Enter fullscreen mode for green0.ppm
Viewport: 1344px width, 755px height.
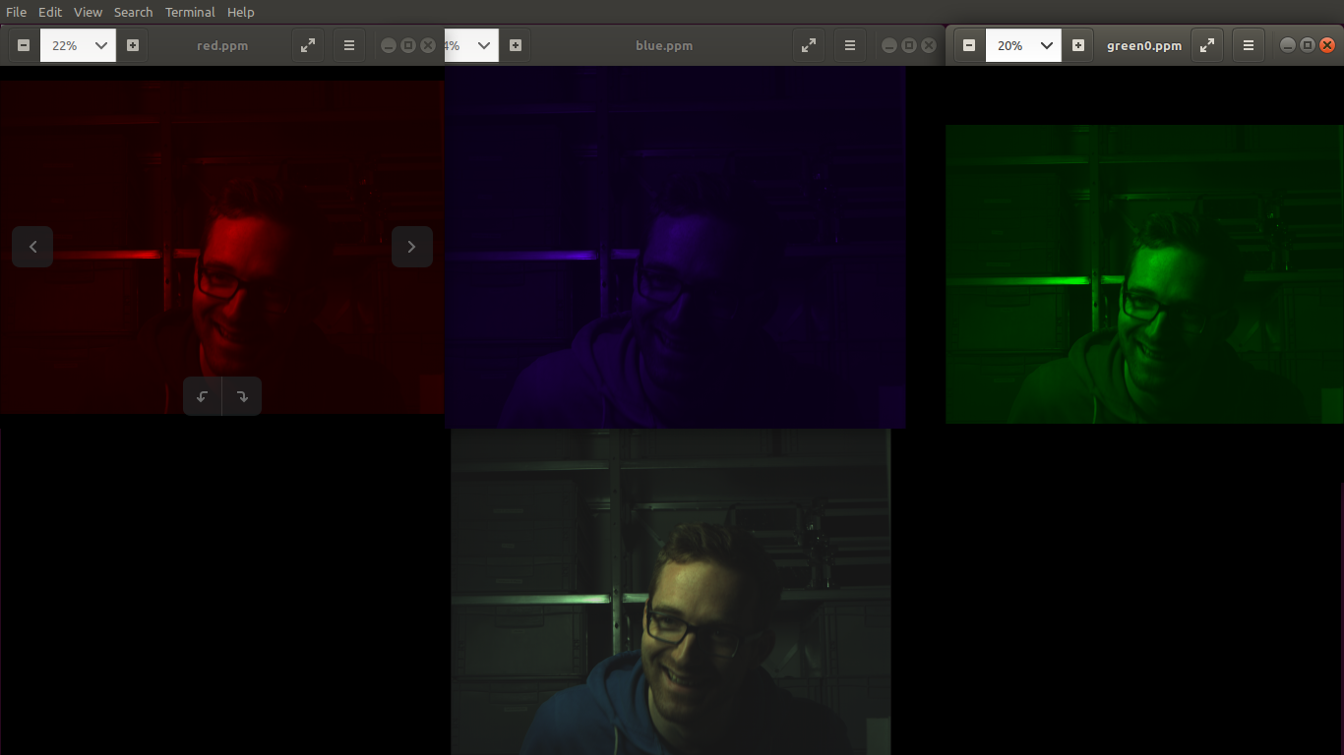(1206, 44)
